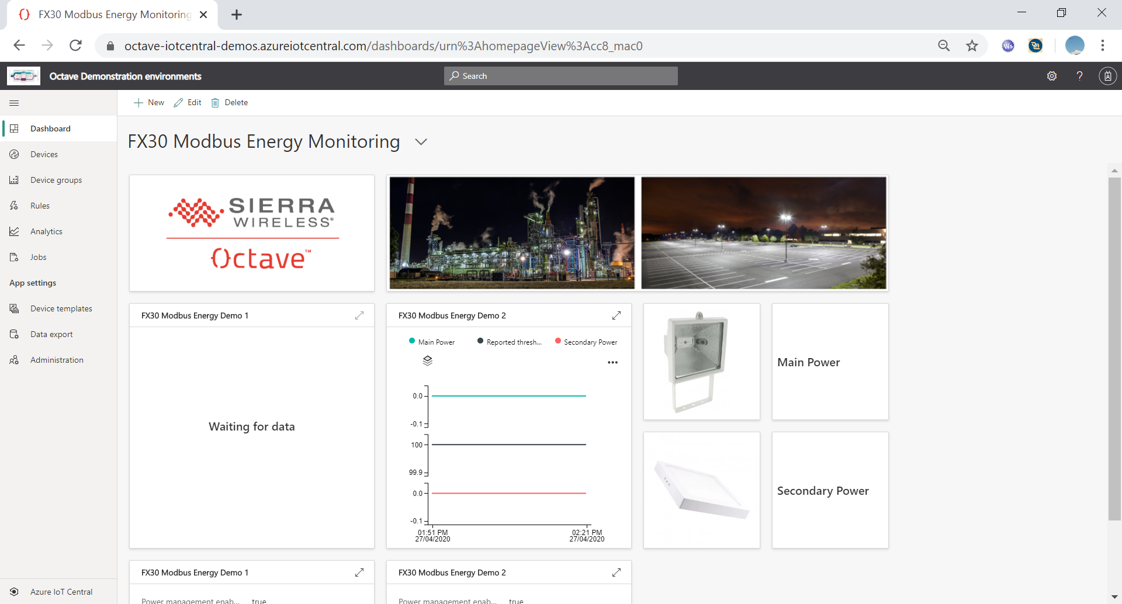Edit the current dashboard
Viewport: 1122px width, 604px height.
[x=188, y=102]
